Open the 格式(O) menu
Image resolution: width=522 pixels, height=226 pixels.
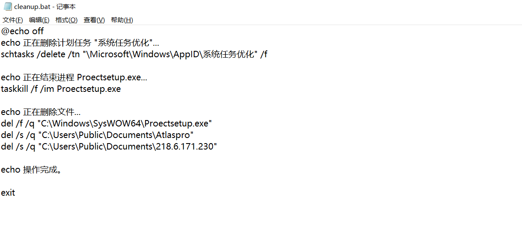click(67, 20)
